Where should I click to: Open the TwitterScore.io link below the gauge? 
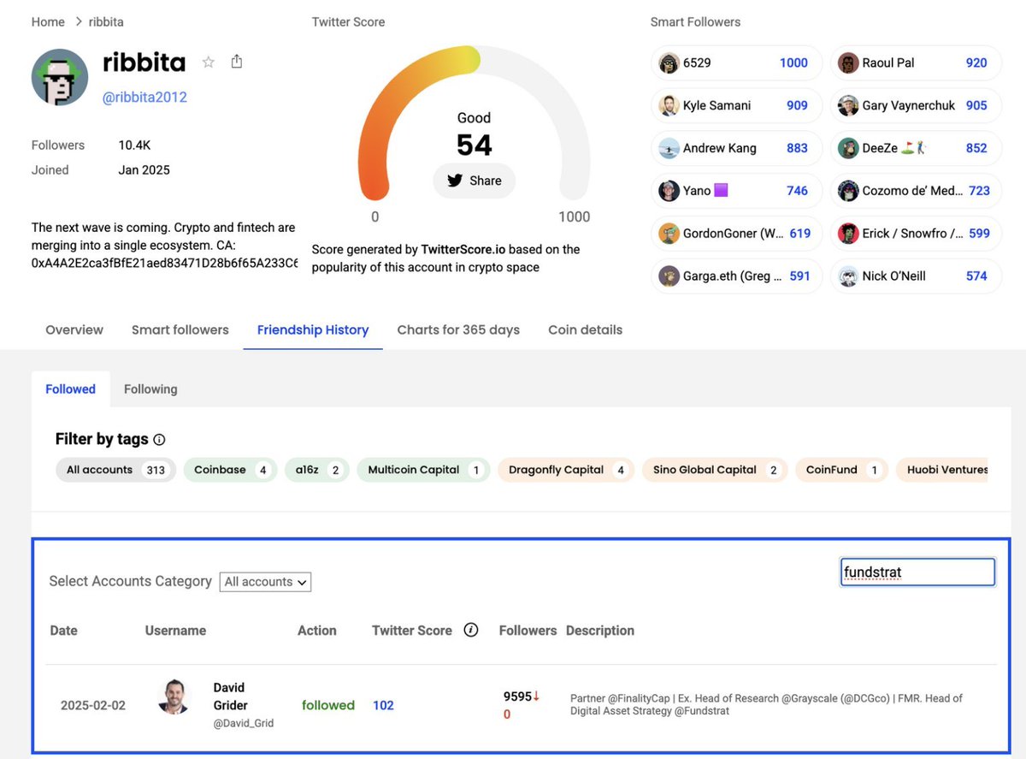(x=463, y=249)
